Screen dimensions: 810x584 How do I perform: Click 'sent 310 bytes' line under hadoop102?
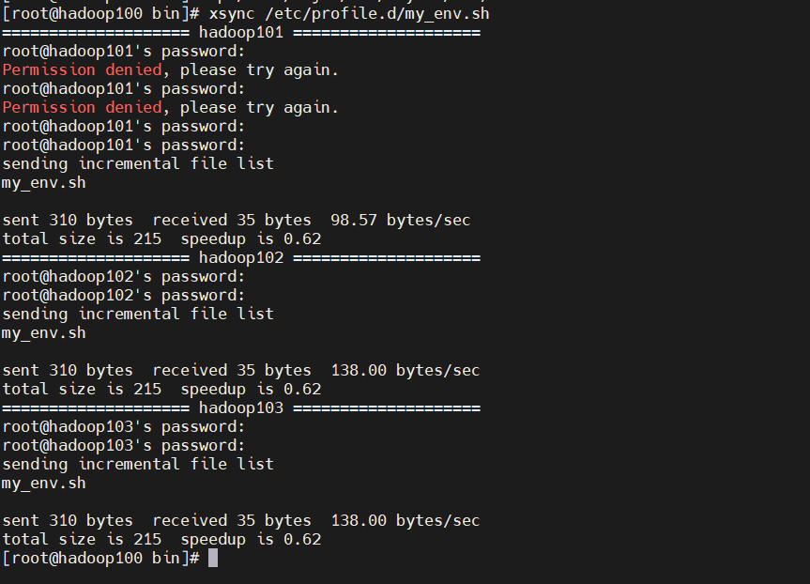[x=68, y=371]
